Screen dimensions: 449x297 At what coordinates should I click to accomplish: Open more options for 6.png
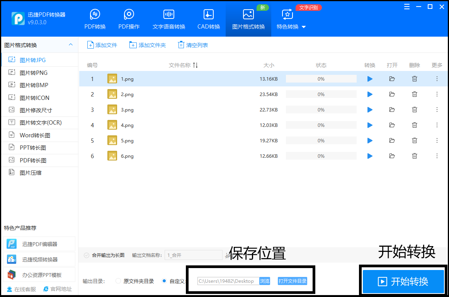point(437,156)
